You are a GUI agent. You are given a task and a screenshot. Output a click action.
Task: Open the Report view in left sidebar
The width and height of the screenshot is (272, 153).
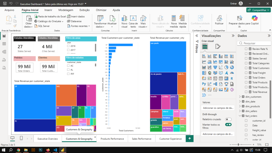pos(4,36)
